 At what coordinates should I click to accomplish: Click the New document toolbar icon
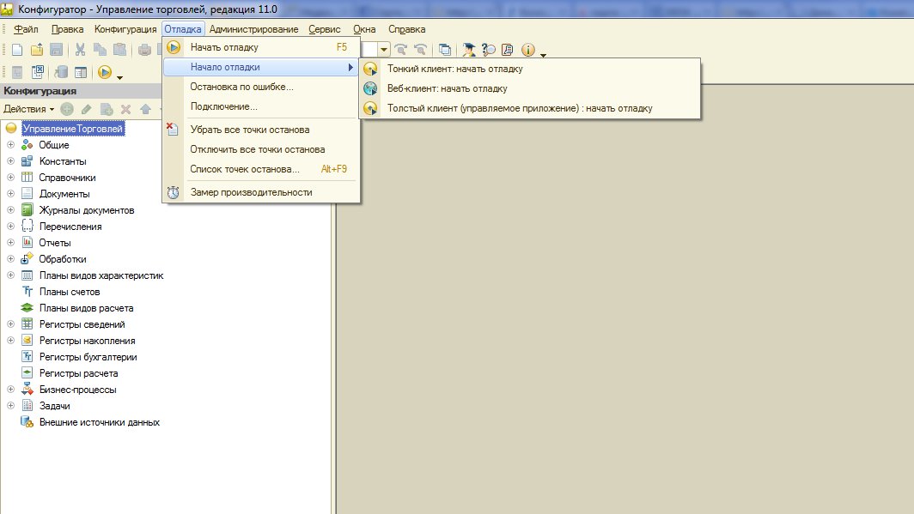17,50
